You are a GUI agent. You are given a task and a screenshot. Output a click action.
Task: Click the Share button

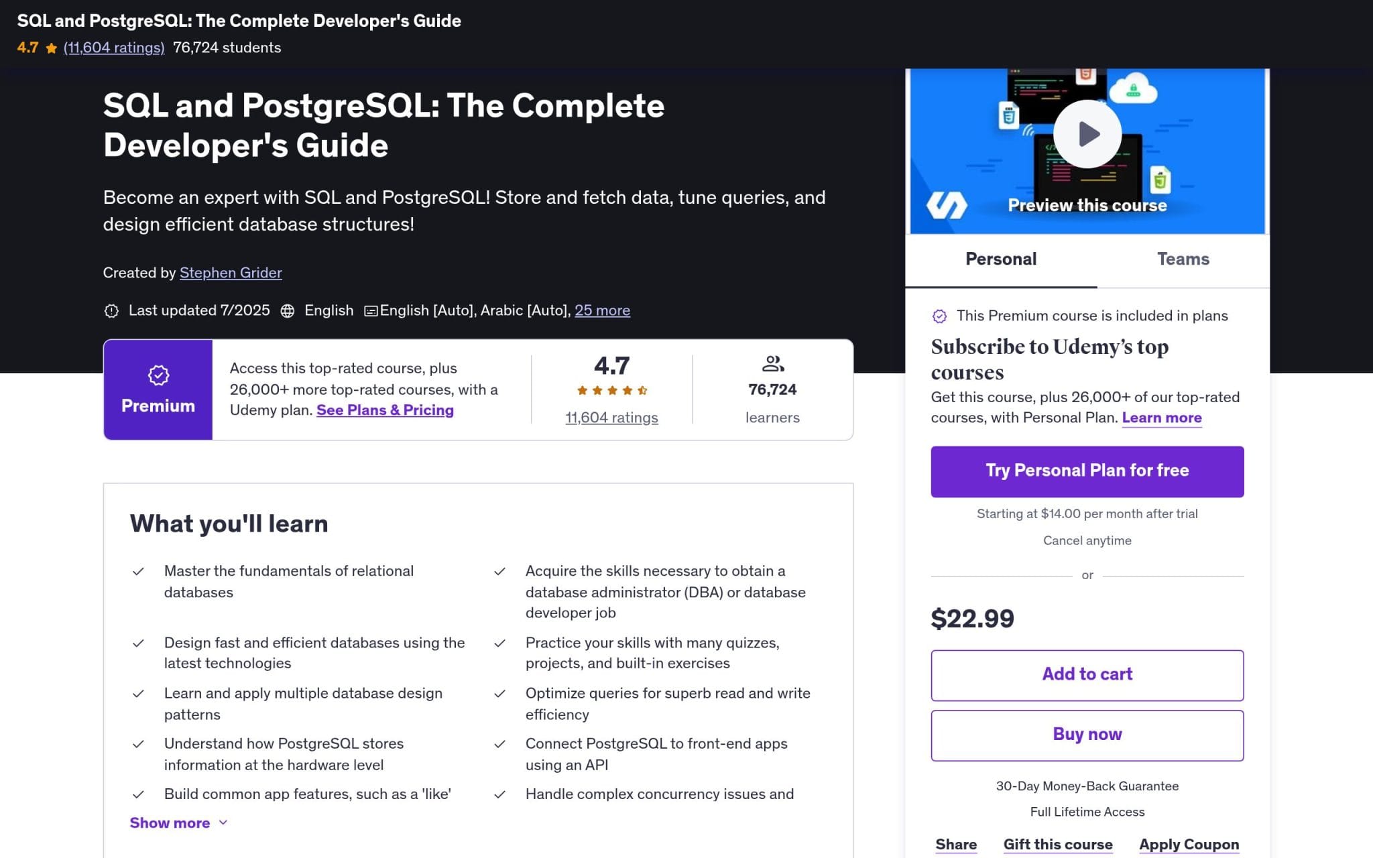[x=956, y=845]
